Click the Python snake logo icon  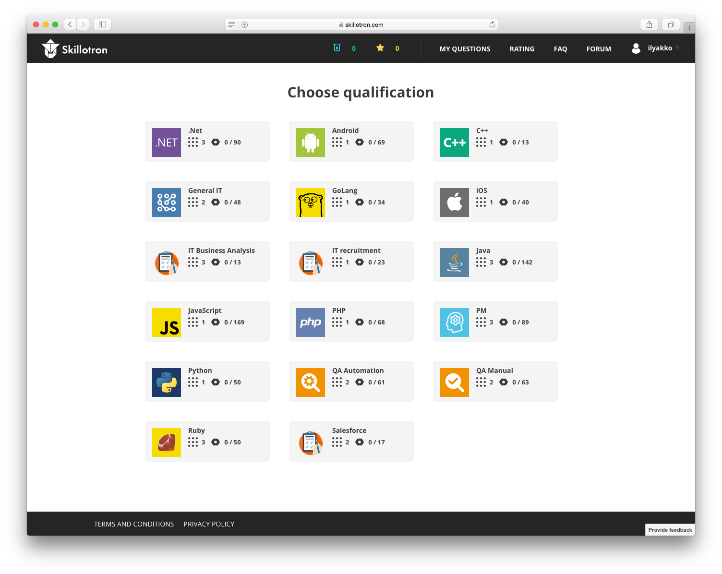[166, 383]
